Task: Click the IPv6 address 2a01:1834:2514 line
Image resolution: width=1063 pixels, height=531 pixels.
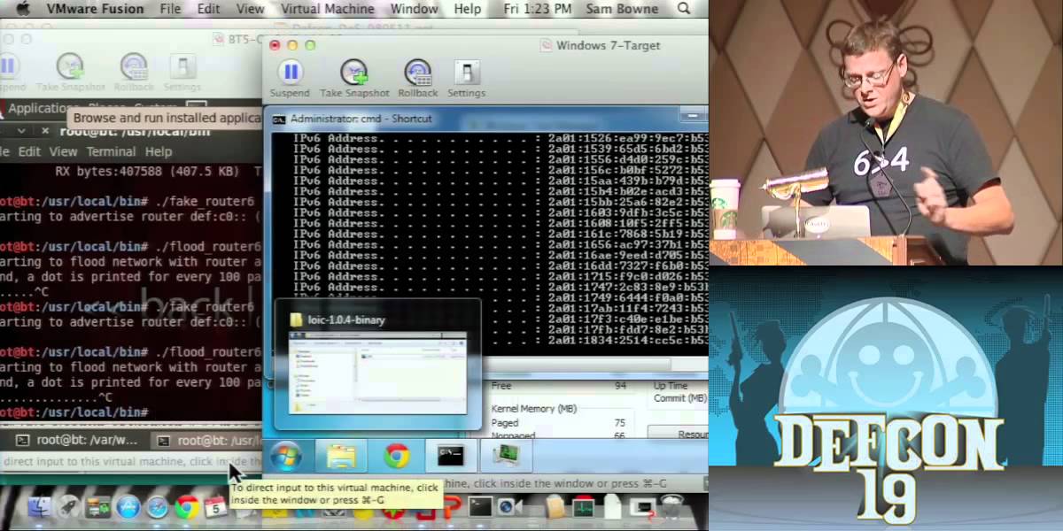Action: click(501, 340)
